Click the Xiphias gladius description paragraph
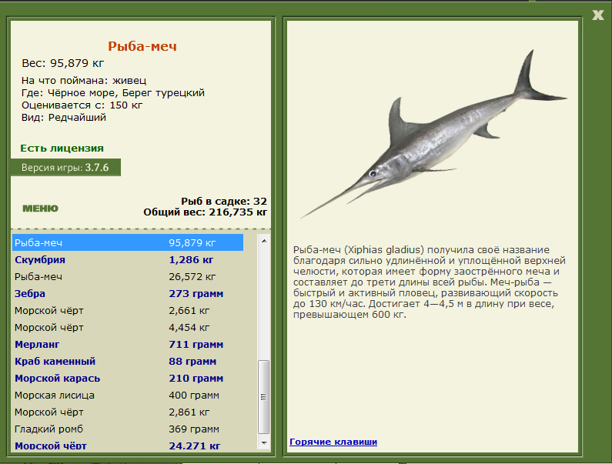612x464 pixels. 430,282
